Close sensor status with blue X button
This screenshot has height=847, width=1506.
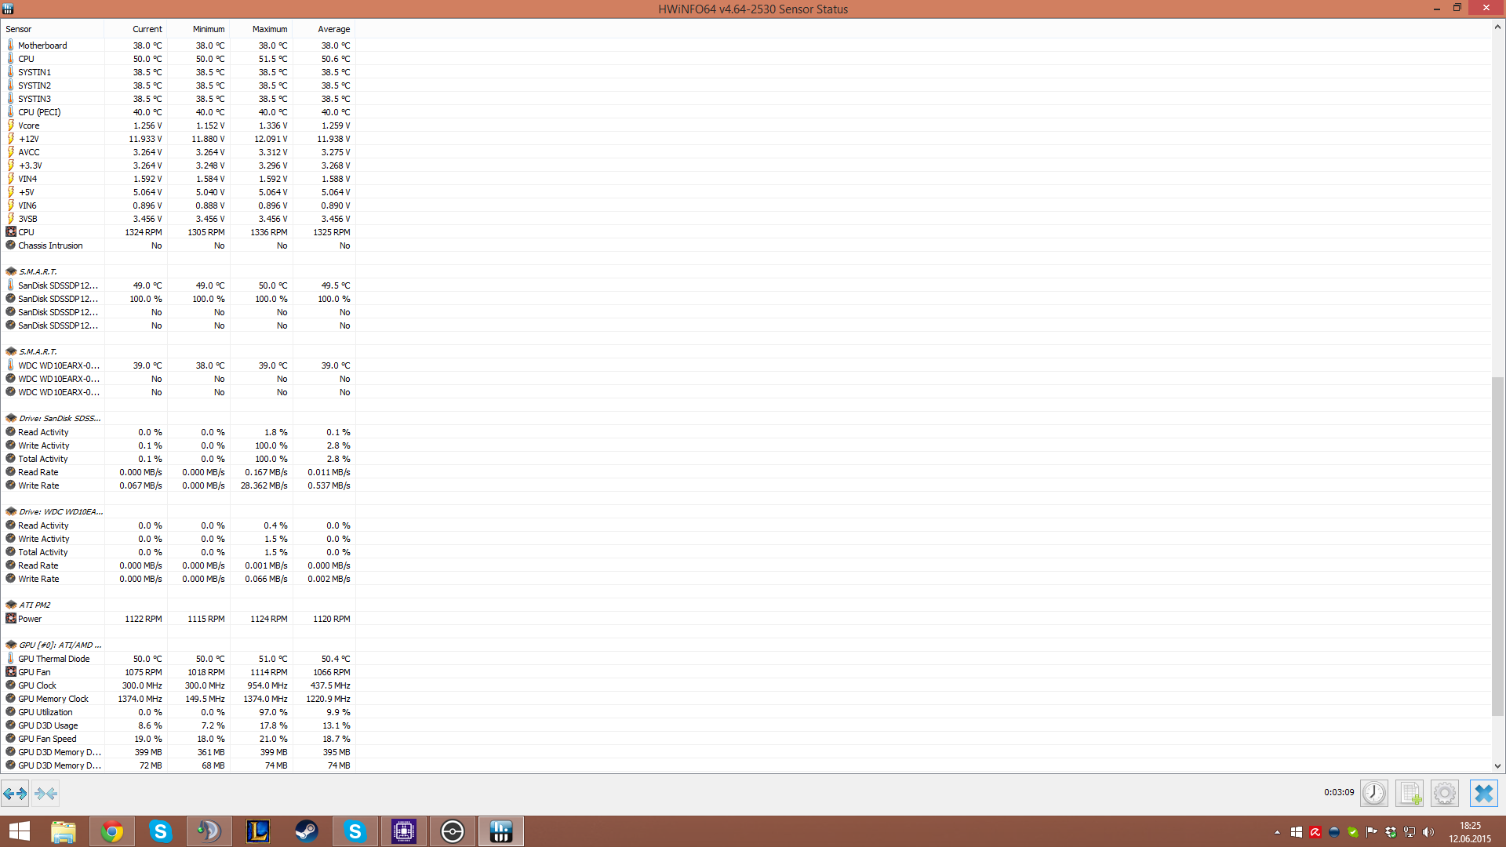point(1483,793)
